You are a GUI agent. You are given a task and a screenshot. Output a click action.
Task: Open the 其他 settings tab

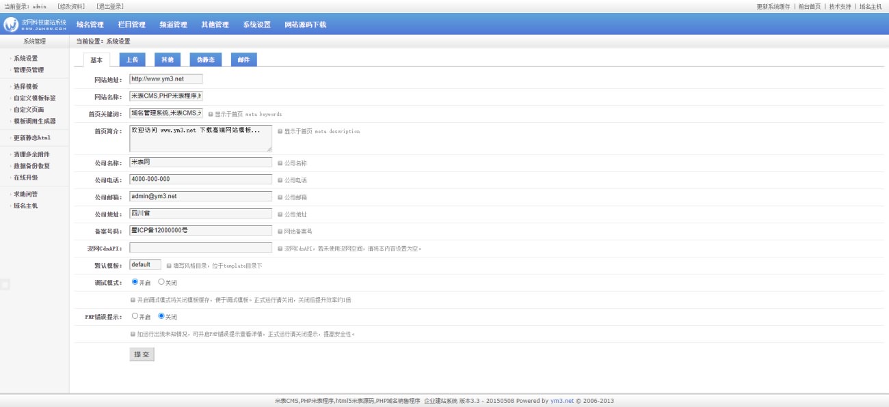pyautogui.click(x=168, y=59)
